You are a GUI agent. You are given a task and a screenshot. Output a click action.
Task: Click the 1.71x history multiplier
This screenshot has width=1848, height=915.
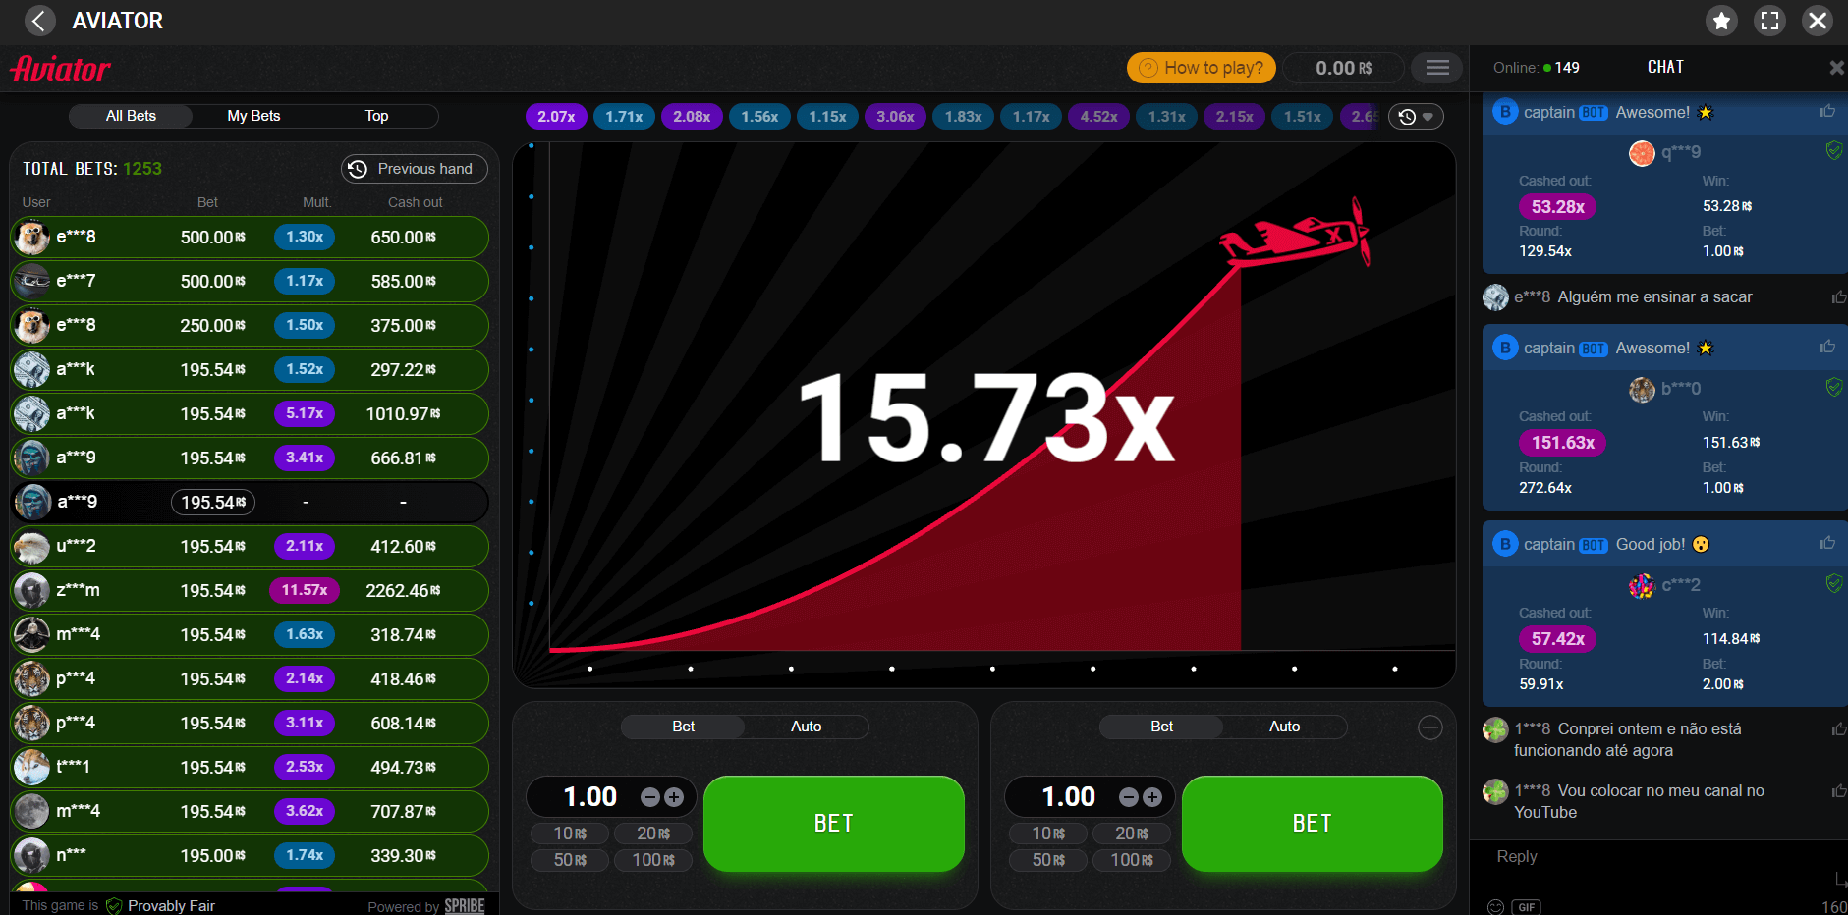624,117
